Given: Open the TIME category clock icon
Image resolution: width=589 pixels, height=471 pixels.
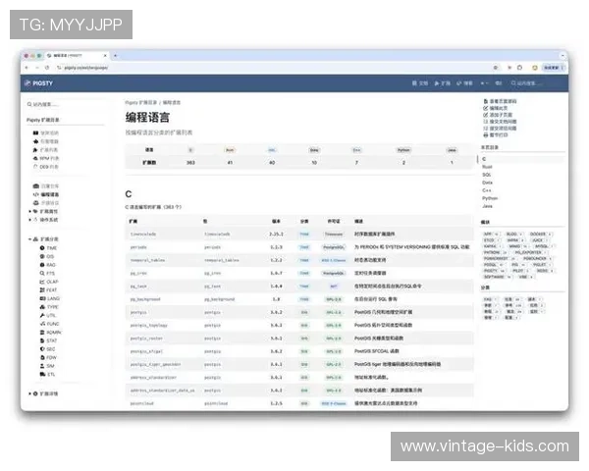Looking at the screenshot, I should click(x=42, y=248).
